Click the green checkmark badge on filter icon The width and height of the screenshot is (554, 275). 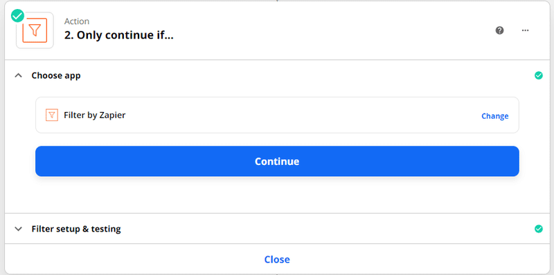click(x=18, y=15)
